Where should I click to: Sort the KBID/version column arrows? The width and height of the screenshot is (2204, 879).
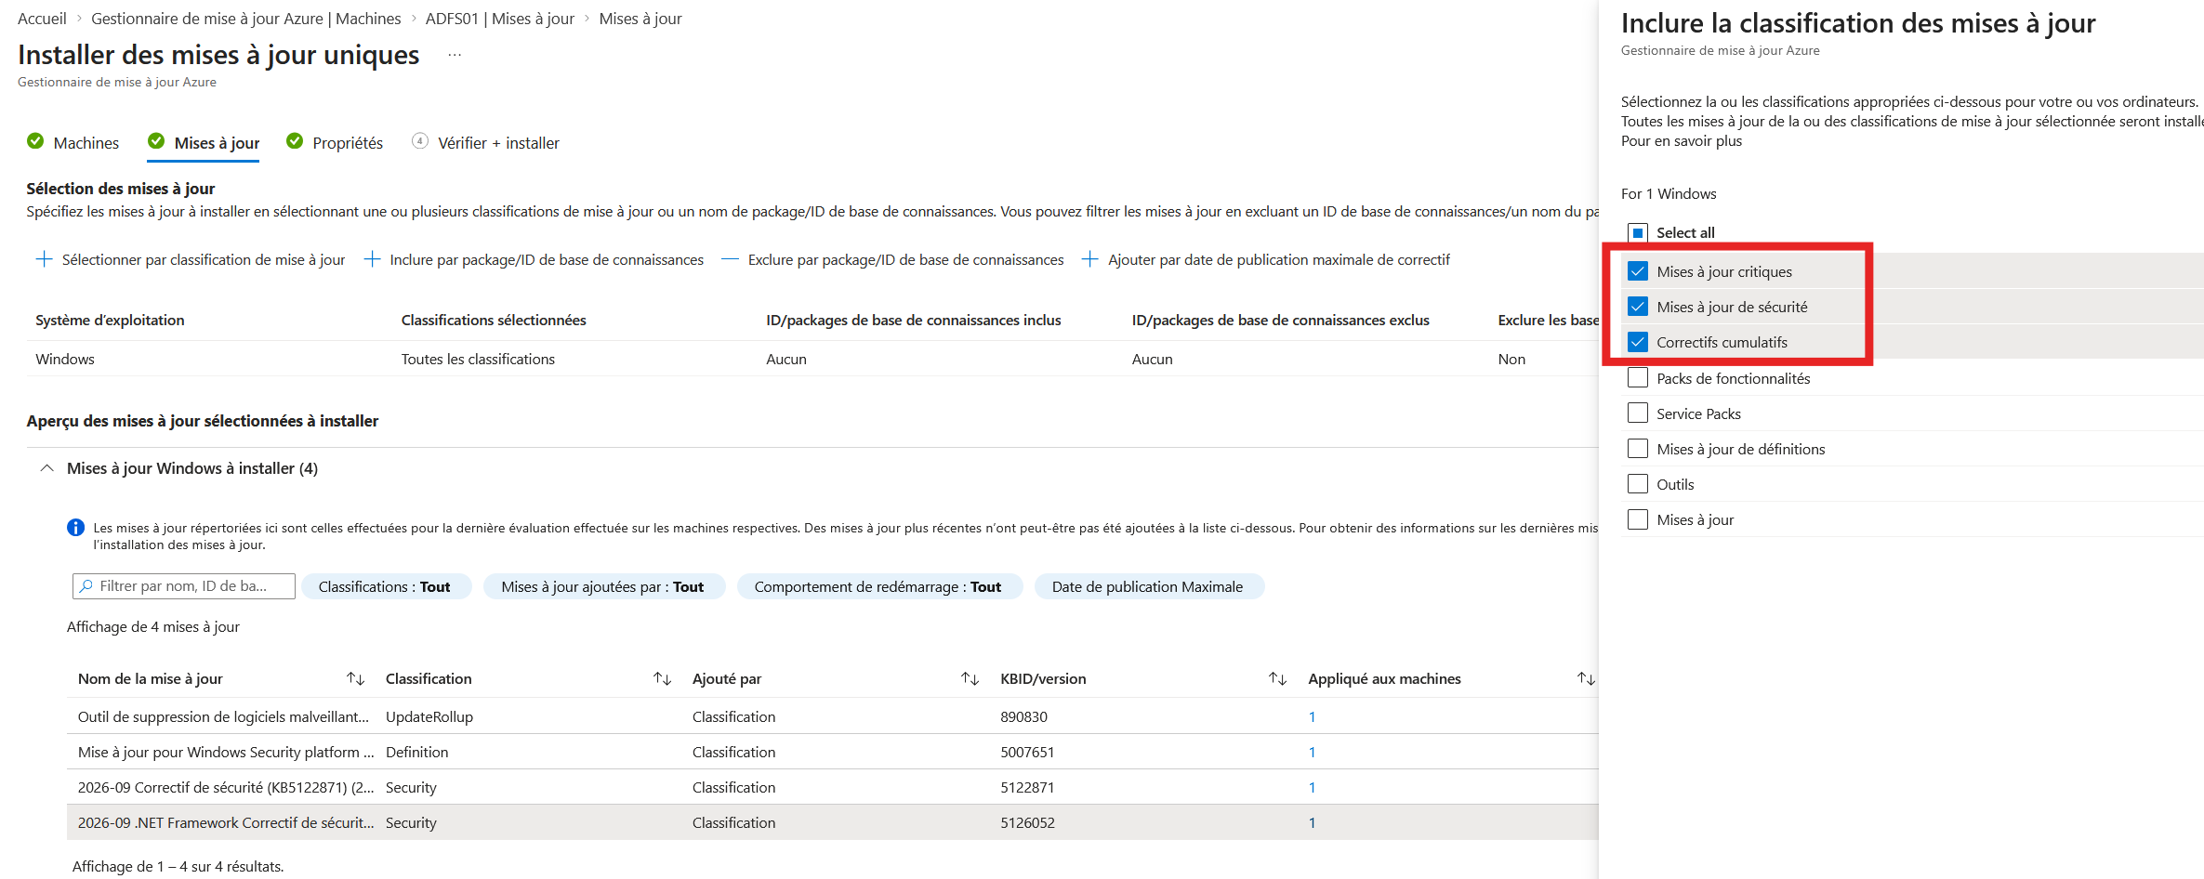click(x=1277, y=679)
